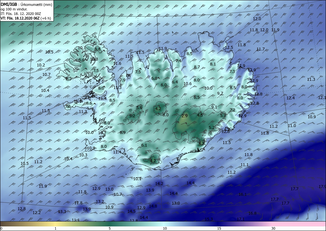Click the value 6.8 in the Westfjords

(x=97, y=49)
